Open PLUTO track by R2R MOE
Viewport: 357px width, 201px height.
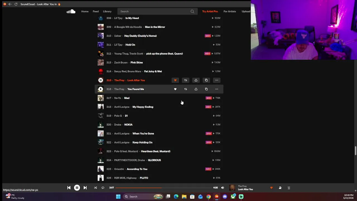tap(144, 178)
